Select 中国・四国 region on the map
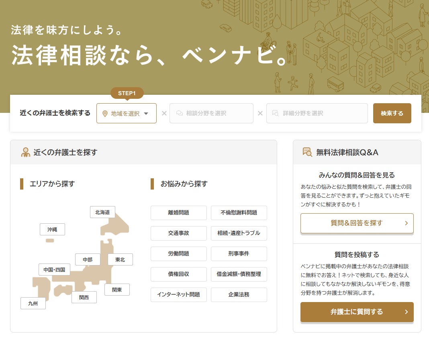Screen dimensions: 429x343 tap(54, 269)
